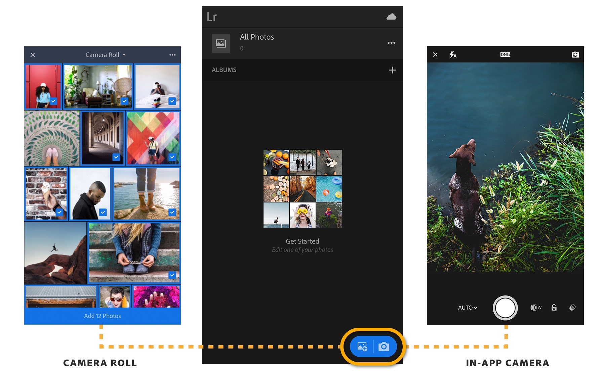This screenshot has width=605, height=371.
Task: Unlock the exposure lock icon
Action: (x=554, y=307)
